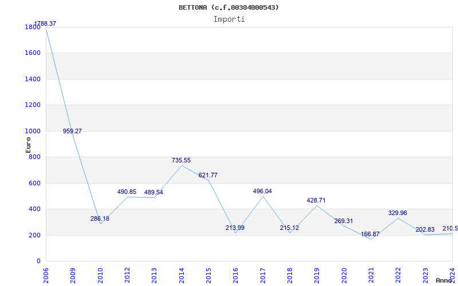This screenshot has width=458, height=286.
Task: Click y-axis tick label 1400
Action: coord(33,79)
